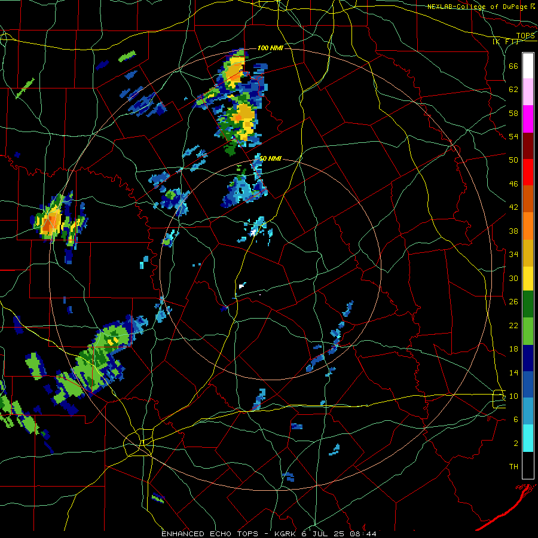Click the legend value '30'

point(513,278)
